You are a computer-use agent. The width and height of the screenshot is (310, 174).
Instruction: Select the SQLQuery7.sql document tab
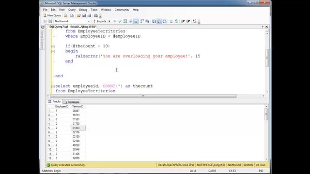pyautogui.click(x=73, y=27)
